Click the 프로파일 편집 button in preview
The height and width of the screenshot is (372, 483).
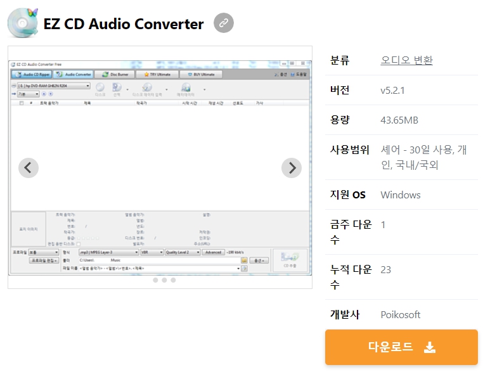click(x=44, y=260)
